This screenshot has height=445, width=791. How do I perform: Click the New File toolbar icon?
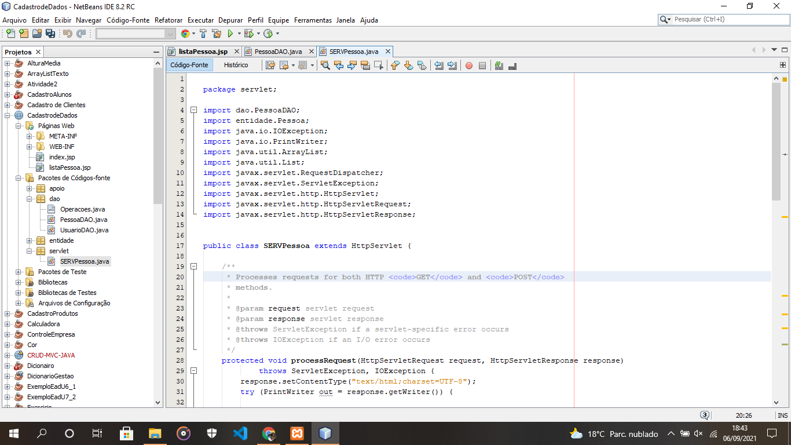tap(10, 34)
